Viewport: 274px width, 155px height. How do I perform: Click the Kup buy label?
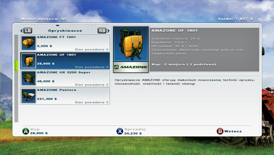point(35,129)
